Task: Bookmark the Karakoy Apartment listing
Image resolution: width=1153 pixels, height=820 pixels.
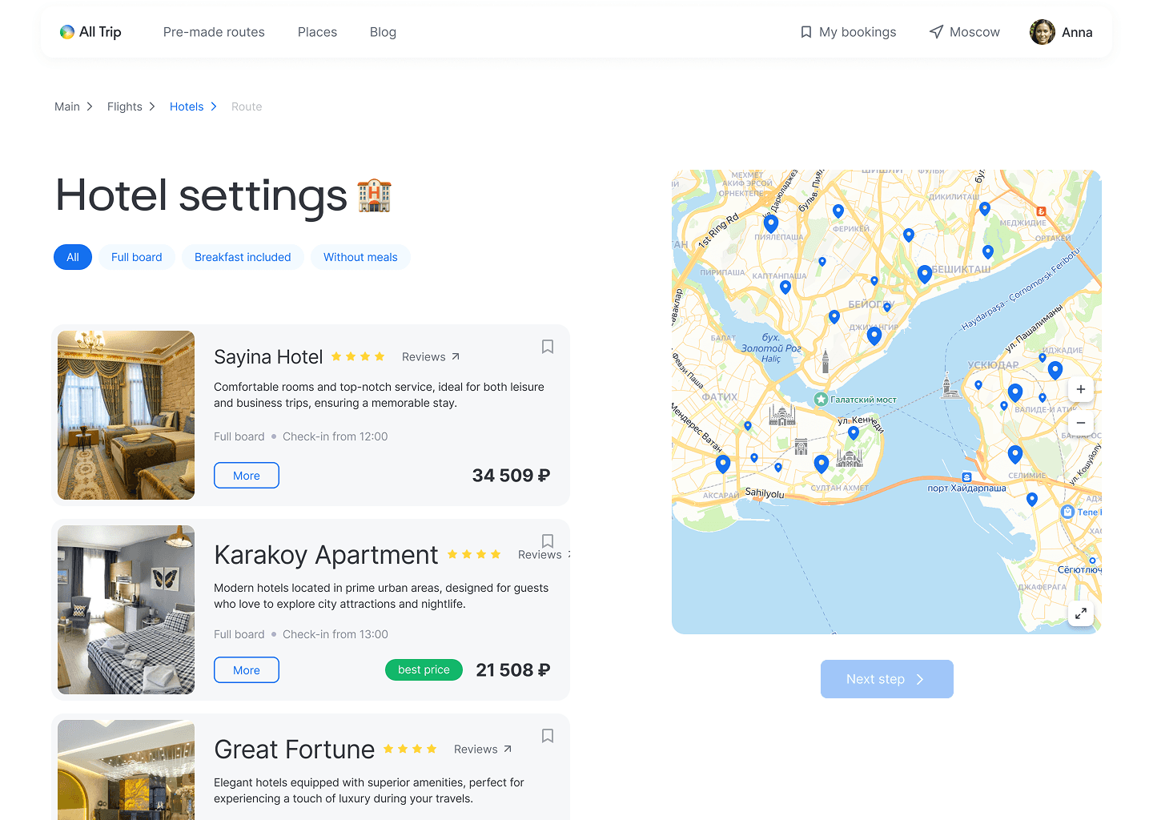Action: (x=548, y=541)
